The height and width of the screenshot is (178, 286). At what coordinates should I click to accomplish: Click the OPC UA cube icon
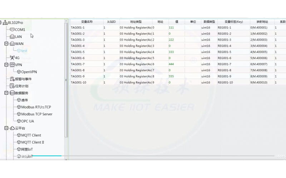19,121
